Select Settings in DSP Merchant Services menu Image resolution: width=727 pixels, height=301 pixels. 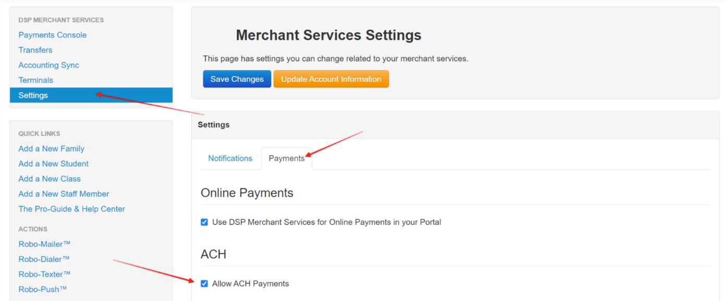[91, 95]
